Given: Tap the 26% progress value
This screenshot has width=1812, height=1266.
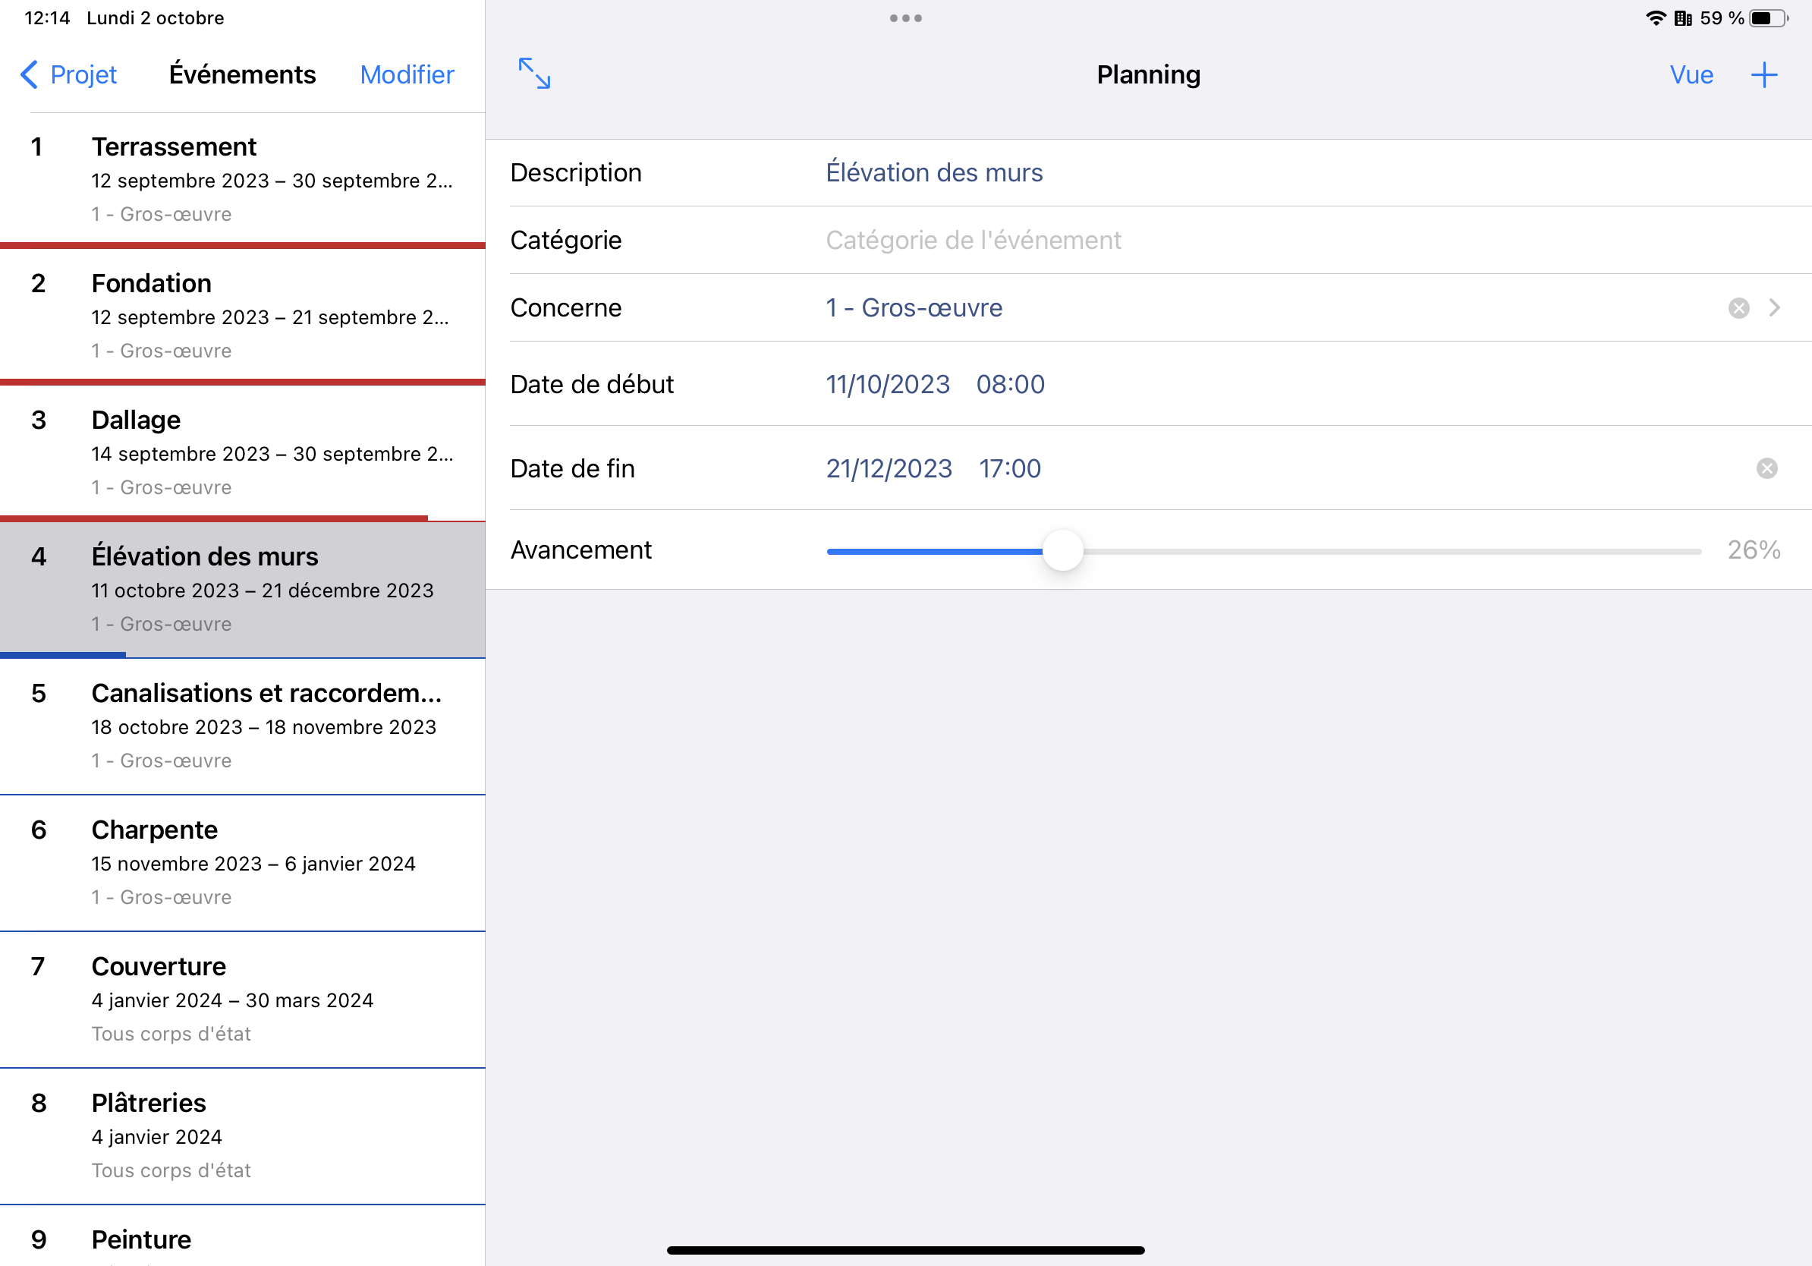Looking at the screenshot, I should pos(1754,550).
